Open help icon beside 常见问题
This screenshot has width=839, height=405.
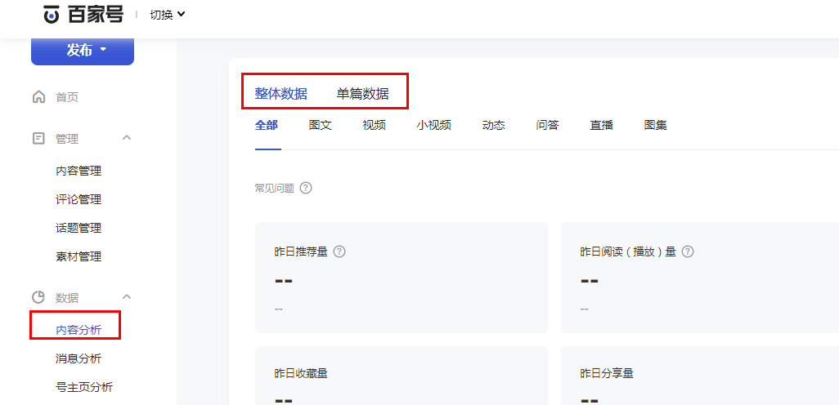coord(306,188)
